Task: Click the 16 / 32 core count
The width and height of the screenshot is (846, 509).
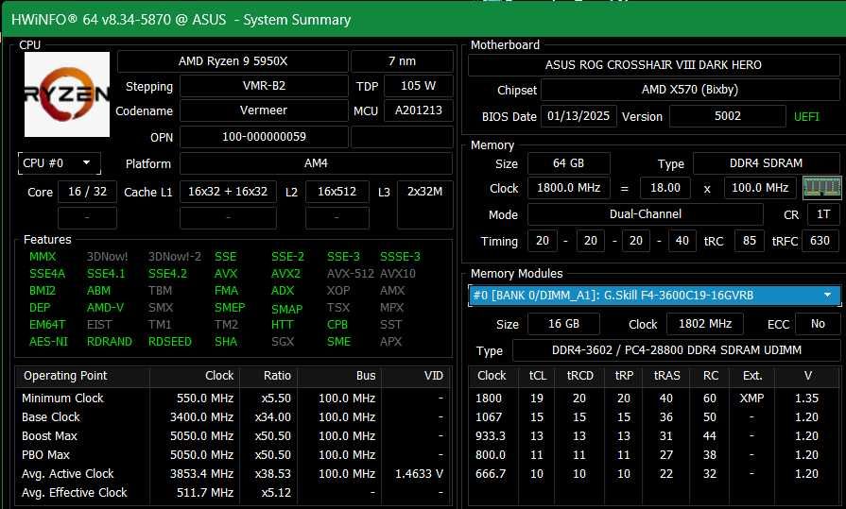Action: (87, 192)
